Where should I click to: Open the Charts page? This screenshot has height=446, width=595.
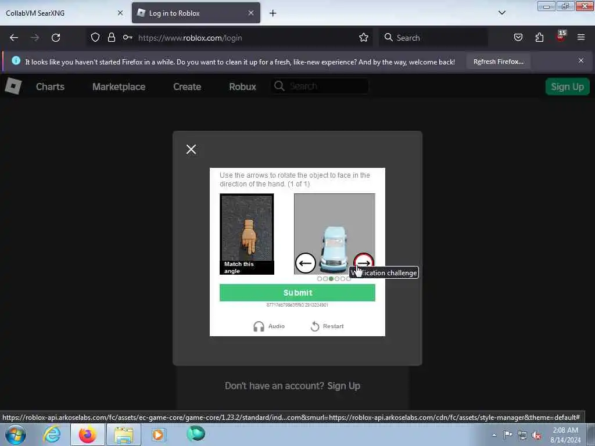pyautogui.click(x=50, y=87)
